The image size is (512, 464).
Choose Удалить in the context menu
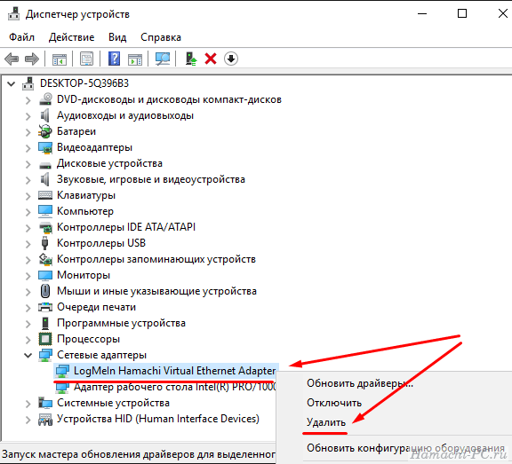(326, 422)
